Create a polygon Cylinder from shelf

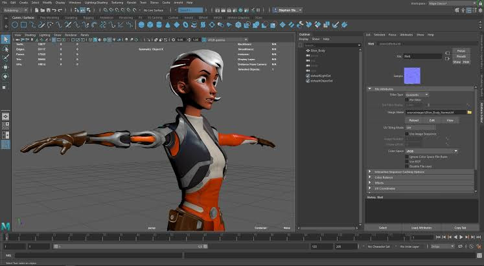pos(159,25)
